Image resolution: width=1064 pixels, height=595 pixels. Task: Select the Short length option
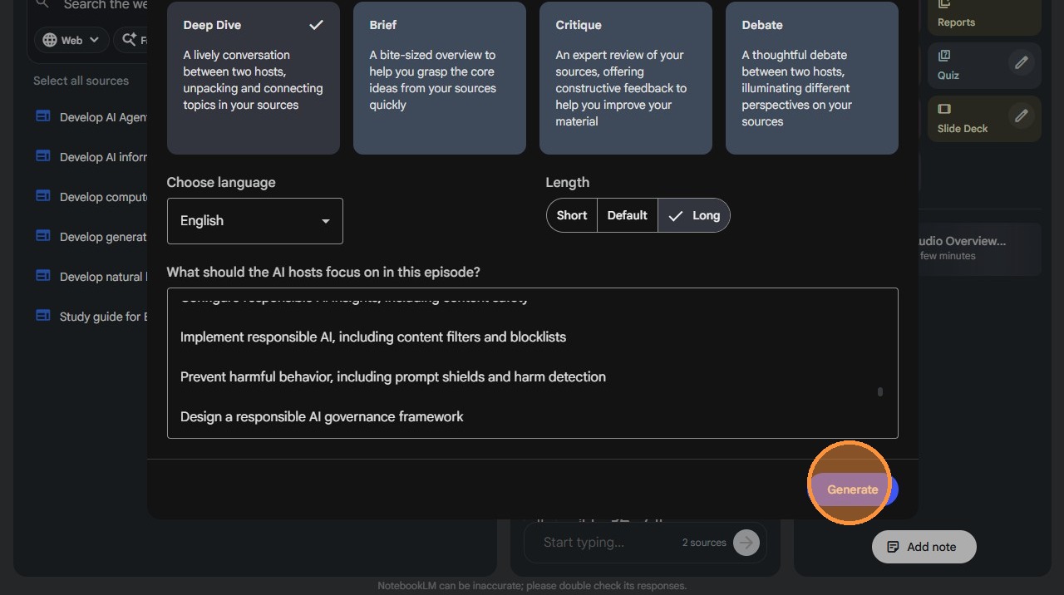pyautogui.click(x=572, y=215)
